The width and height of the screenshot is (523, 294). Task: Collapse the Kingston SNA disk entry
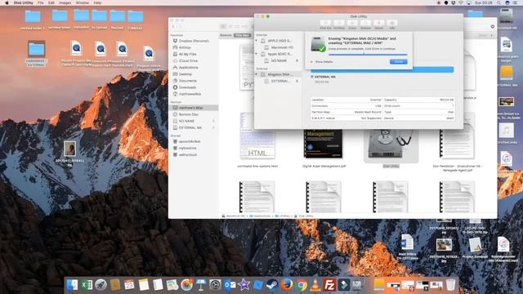pyautogui.click(x=257, y=74)
